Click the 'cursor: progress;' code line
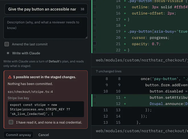This screenshot has width=188, height=139. point(151,38)
